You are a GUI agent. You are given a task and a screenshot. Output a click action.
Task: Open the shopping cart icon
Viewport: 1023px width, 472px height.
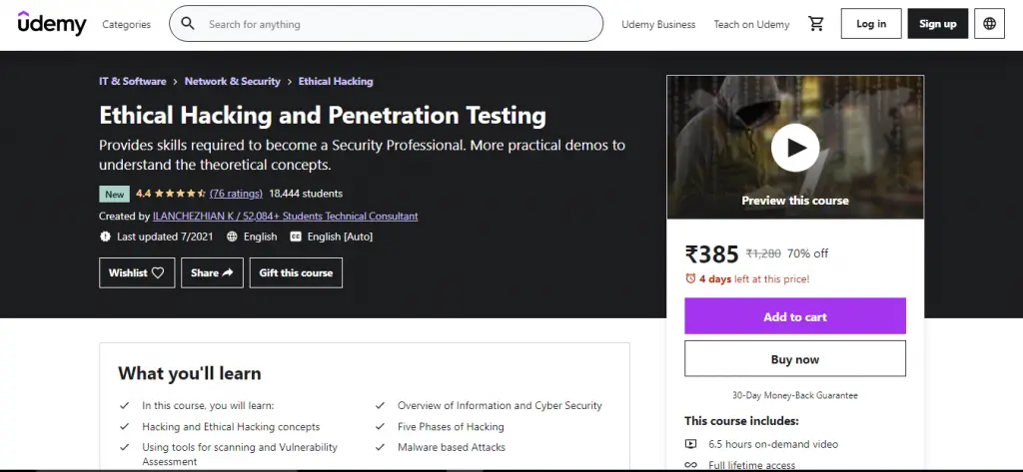815,24
